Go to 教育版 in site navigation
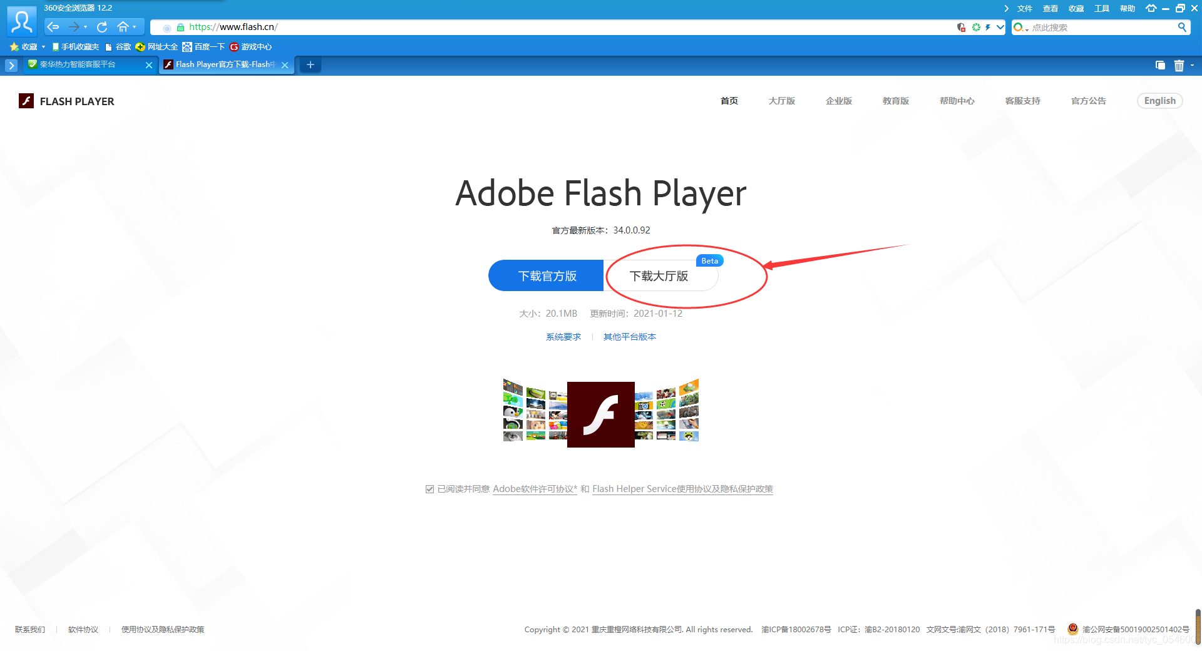This screenshot has height=651, width=1202. (x=896, y=101)
